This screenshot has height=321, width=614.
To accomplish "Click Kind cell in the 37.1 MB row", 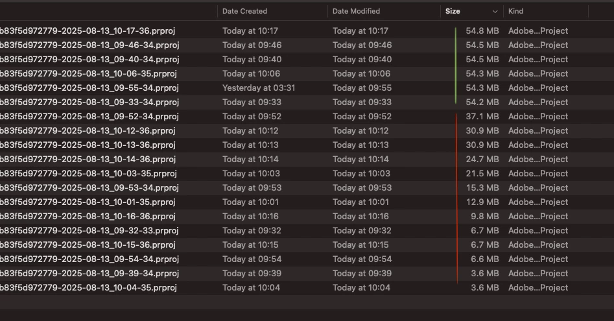I will point(538,117).
